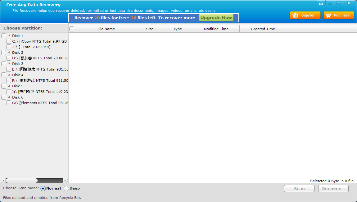
Task: Click the basket icon on the Register button
Action: click(295, 15)
